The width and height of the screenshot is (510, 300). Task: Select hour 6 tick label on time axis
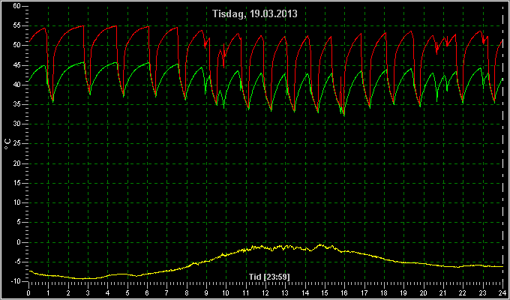point(147,292)
